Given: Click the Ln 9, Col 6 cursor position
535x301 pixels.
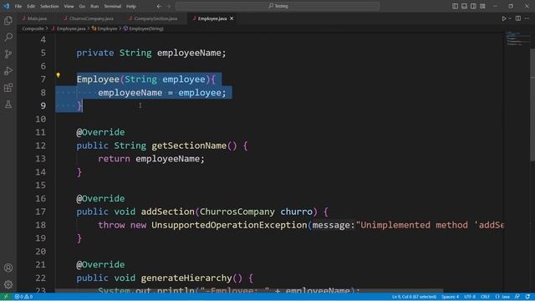Looking at the screenshot, I should tap(415, 297).
